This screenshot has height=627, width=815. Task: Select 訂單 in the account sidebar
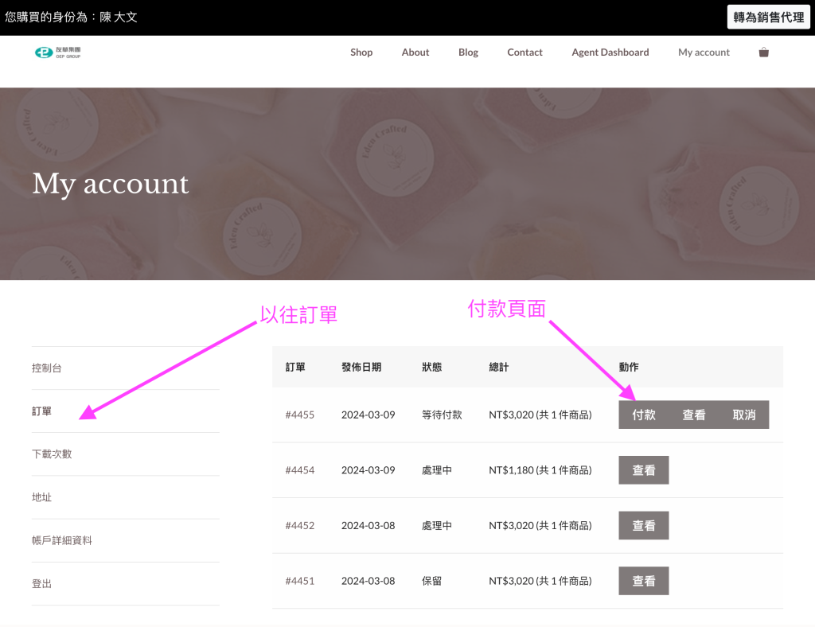point(42,411)
